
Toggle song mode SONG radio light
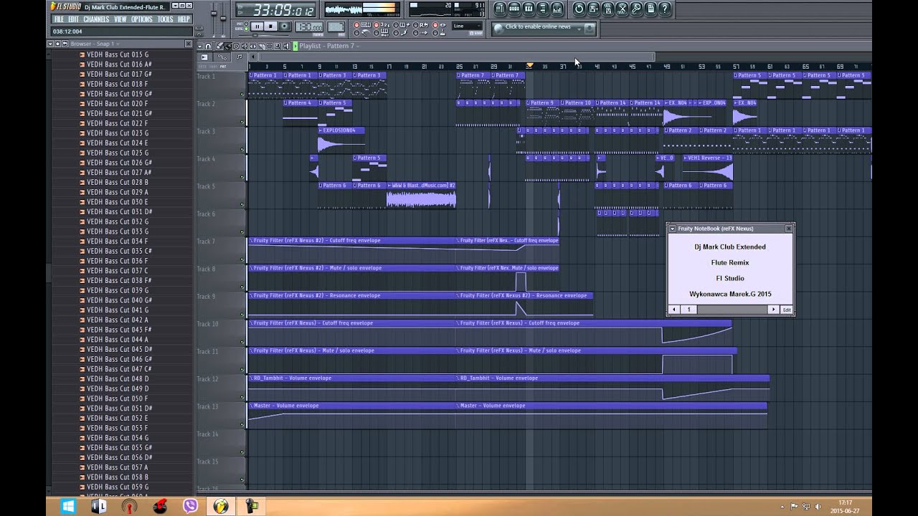point(246,29)
